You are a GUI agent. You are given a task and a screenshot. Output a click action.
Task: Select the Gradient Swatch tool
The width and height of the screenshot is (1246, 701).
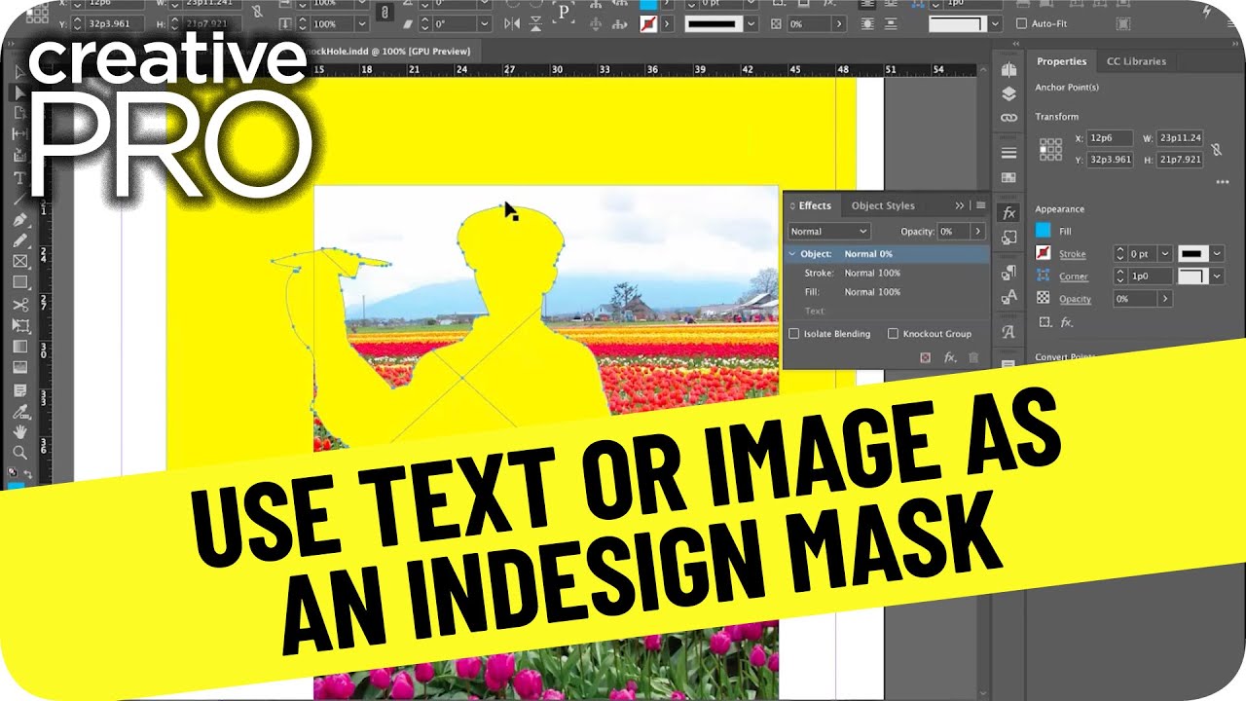19,347
